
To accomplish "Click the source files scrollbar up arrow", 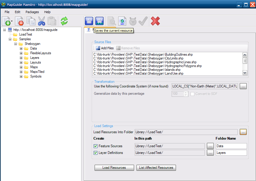I will click(245, 55).
